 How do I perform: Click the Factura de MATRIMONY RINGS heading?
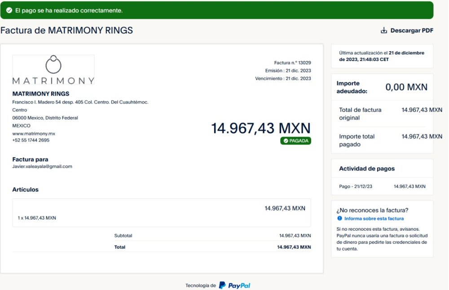[x=67, y=31]
